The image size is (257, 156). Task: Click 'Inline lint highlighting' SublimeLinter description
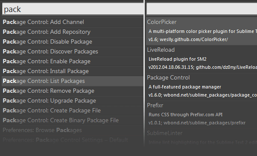click(203, 142)
